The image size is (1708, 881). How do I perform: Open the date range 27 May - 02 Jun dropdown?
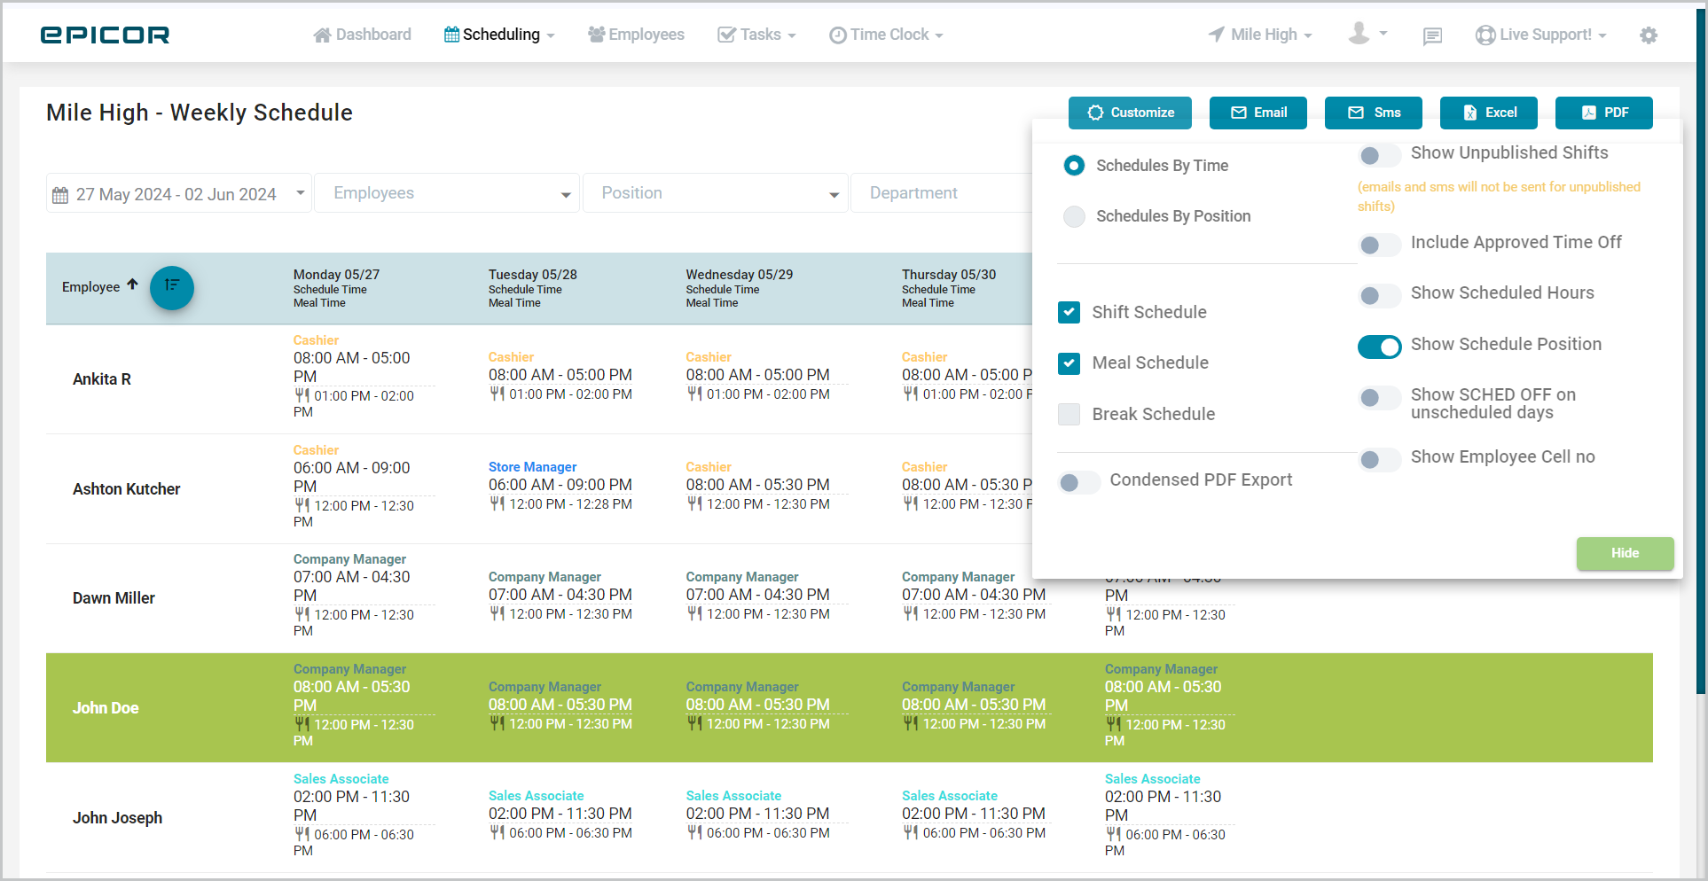pyautogui.click(x=178, y=193)
